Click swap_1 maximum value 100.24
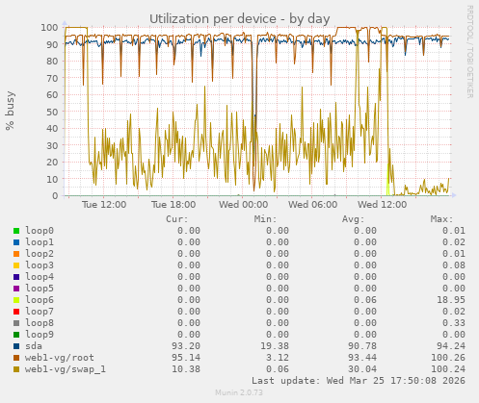This screenshot has width=479, height=403. coord(448,369)
